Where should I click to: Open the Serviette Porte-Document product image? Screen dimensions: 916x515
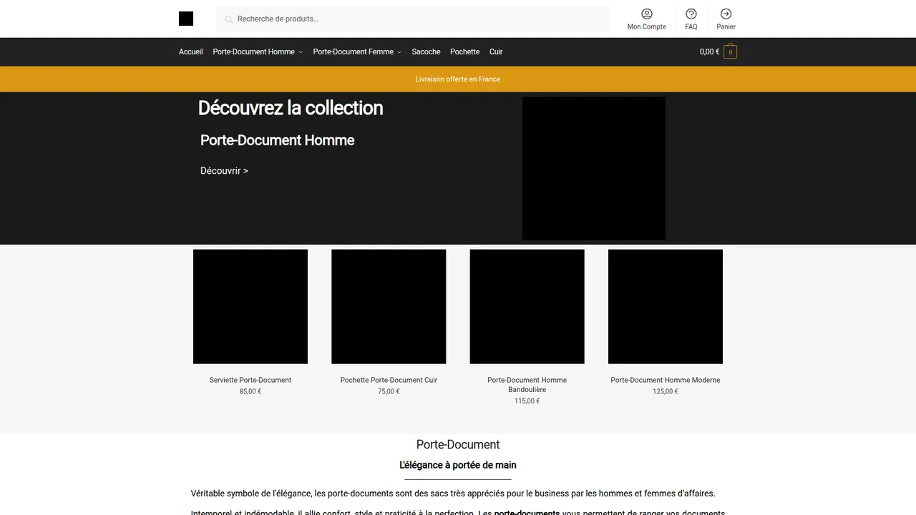[x=250, y=306]
